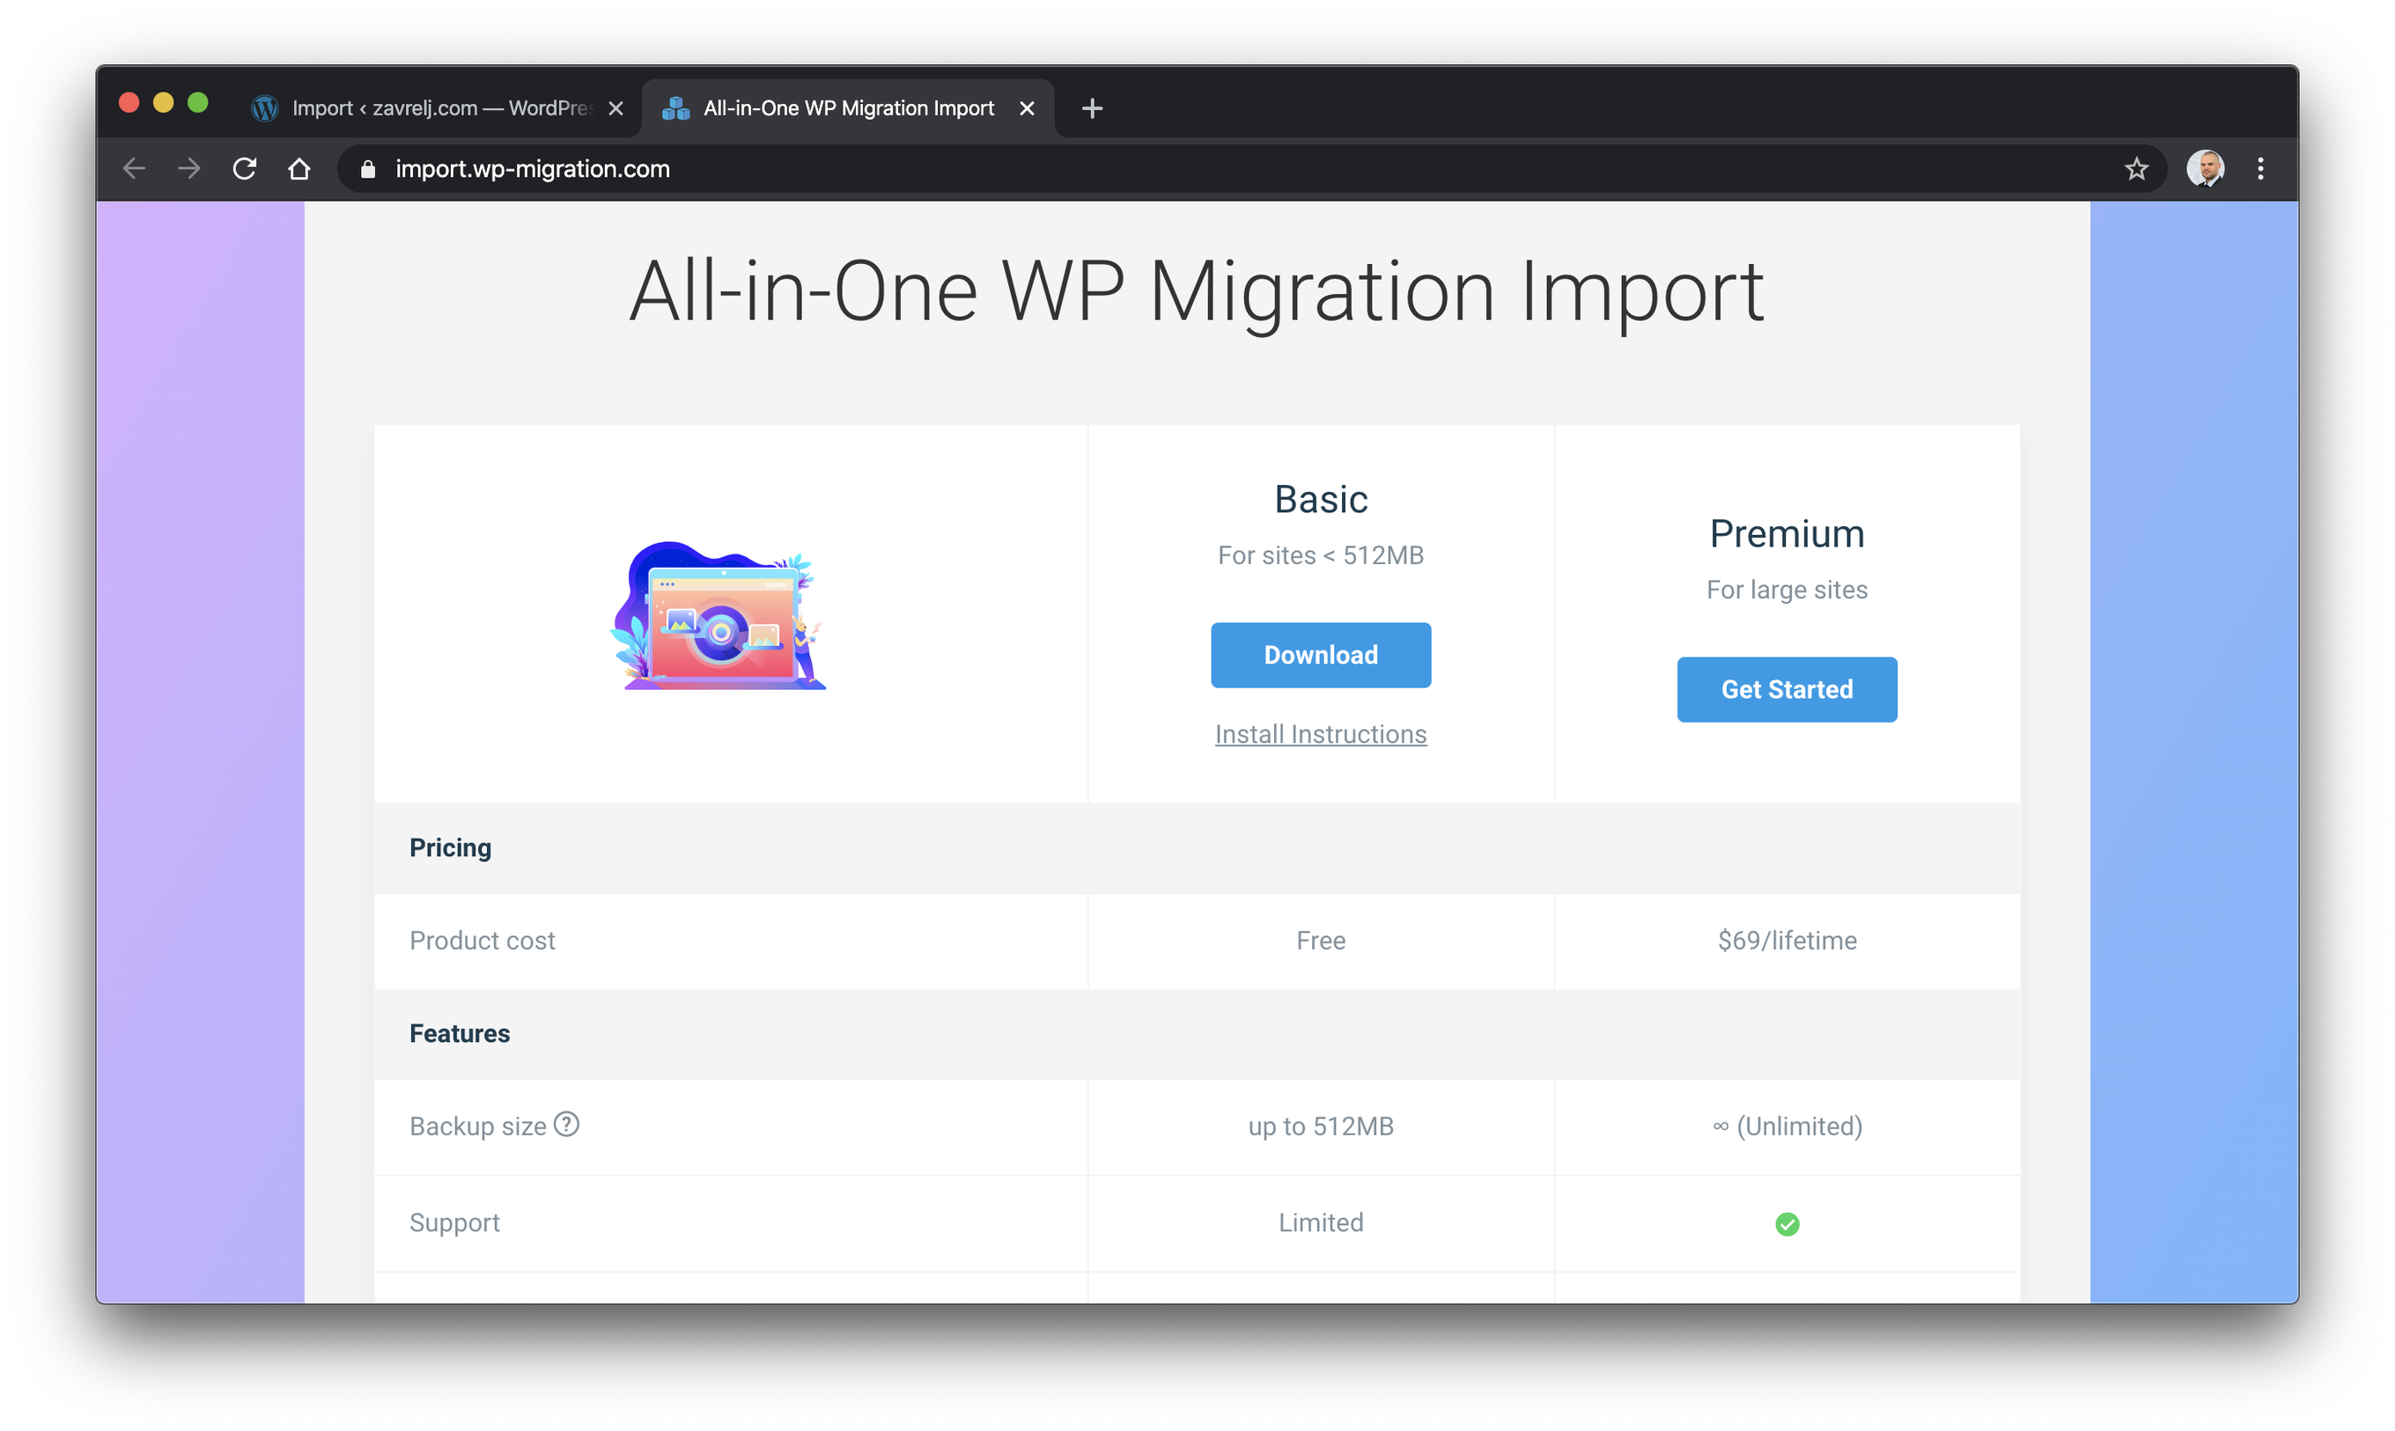The image size is (2395, 1431).
Task: Click the '∞ (Unlimited)' cell
Action: 1787,1126
